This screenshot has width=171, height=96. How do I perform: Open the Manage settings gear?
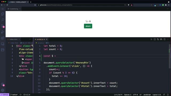point(3,90)
